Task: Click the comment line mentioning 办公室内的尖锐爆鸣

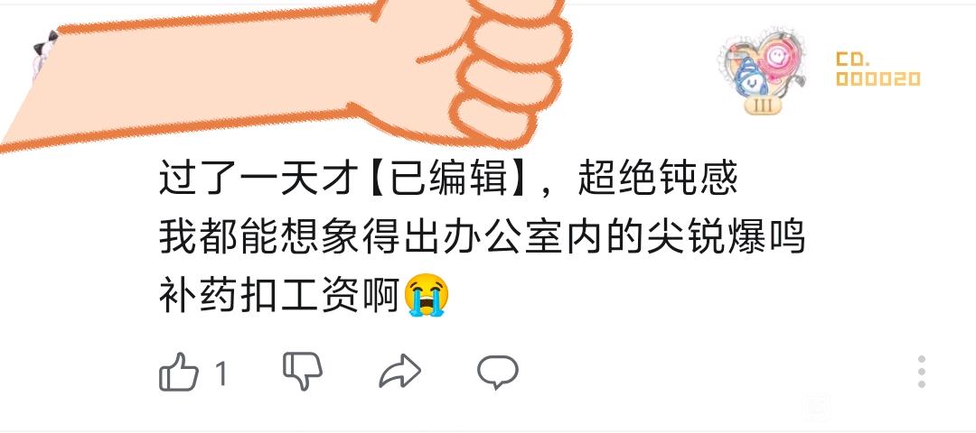Action: [x=483, y=237]
